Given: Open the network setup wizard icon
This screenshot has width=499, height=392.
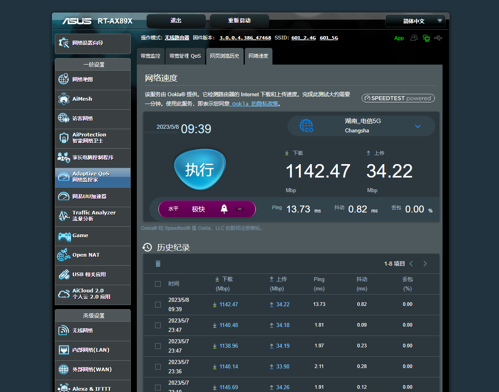Looking at the screenshot, I should pos(64,43).
